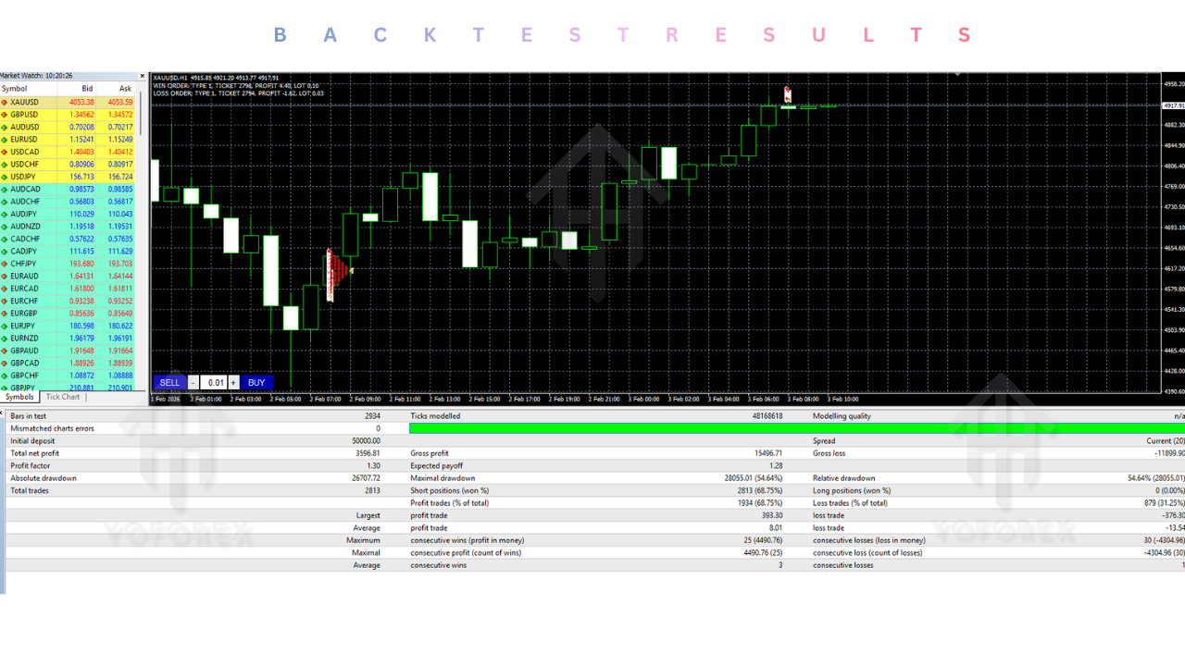This screenshot has width=1185, height=666.
Task: Click the AUDJPY up arrow icon
Action: pyautogui.click(x=5, y=215)
